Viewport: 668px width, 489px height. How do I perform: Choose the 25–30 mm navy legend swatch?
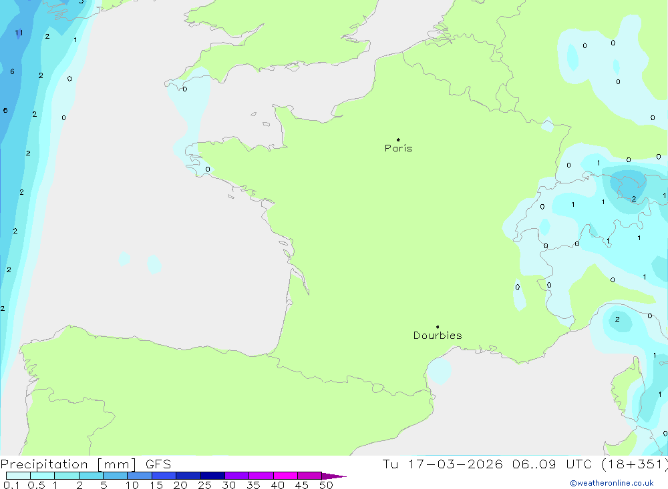click(x=212, y=476)
